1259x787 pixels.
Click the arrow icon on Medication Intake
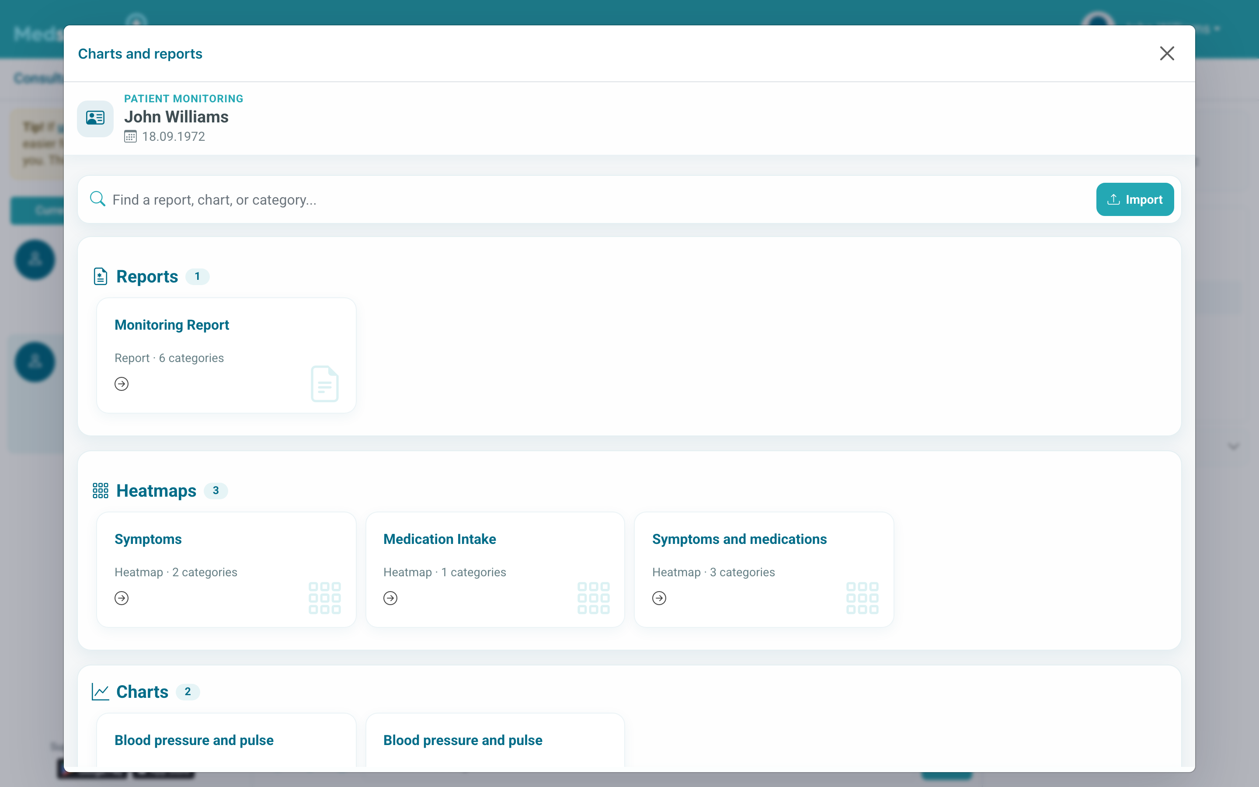pyautogui.click(x=390, y=598)
